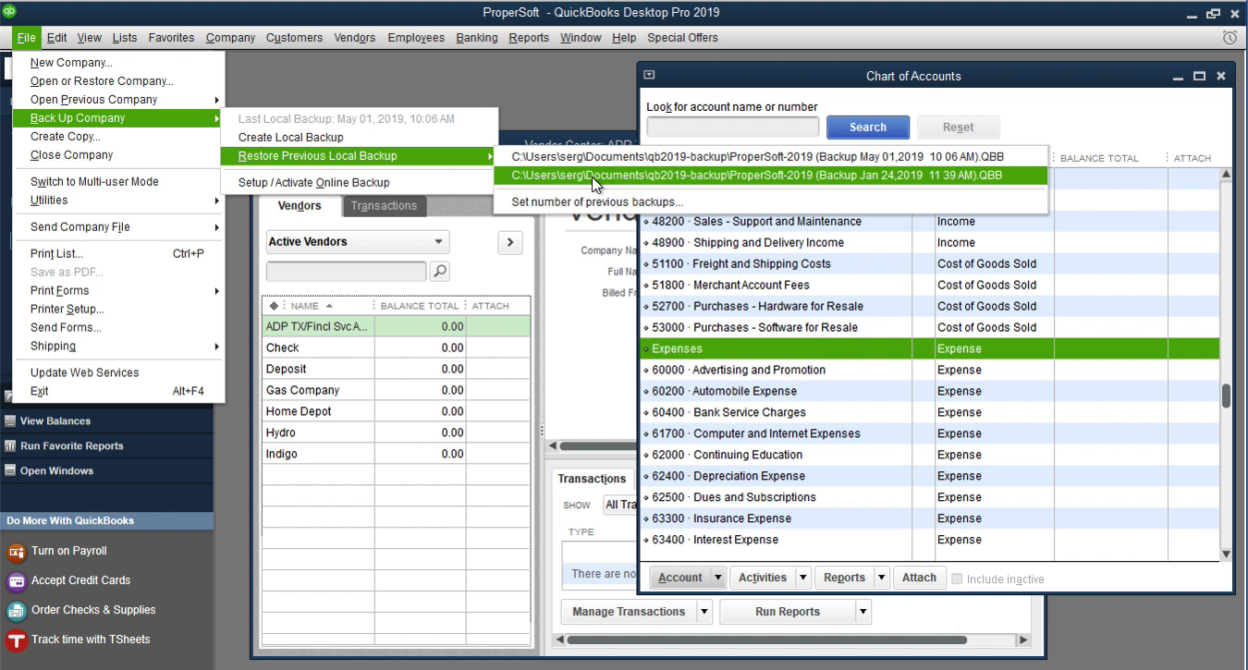Click the View Balances icon in sidebar
This screenshot has height=670, width=1248.
(x=10, y=421)
